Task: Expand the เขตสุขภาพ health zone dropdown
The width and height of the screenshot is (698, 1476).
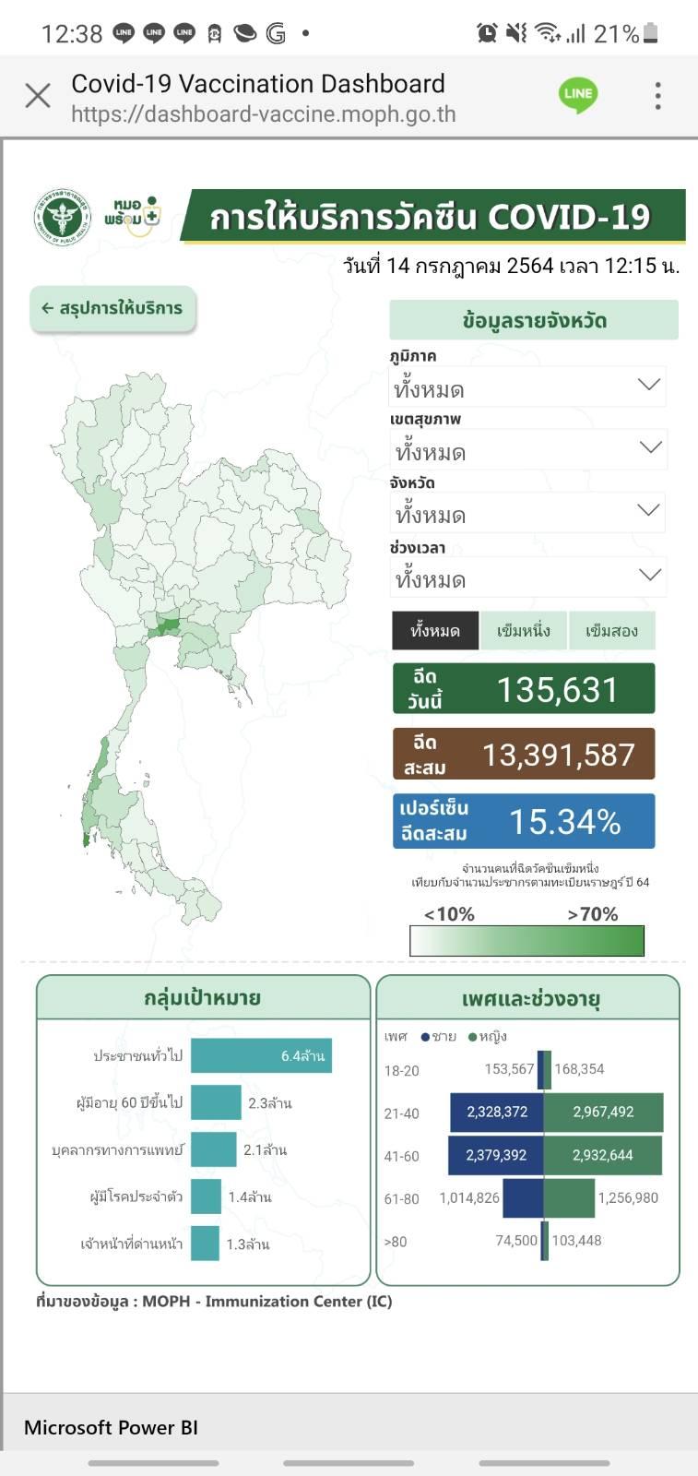Action: pyautogui.click(x=527, y=450)
